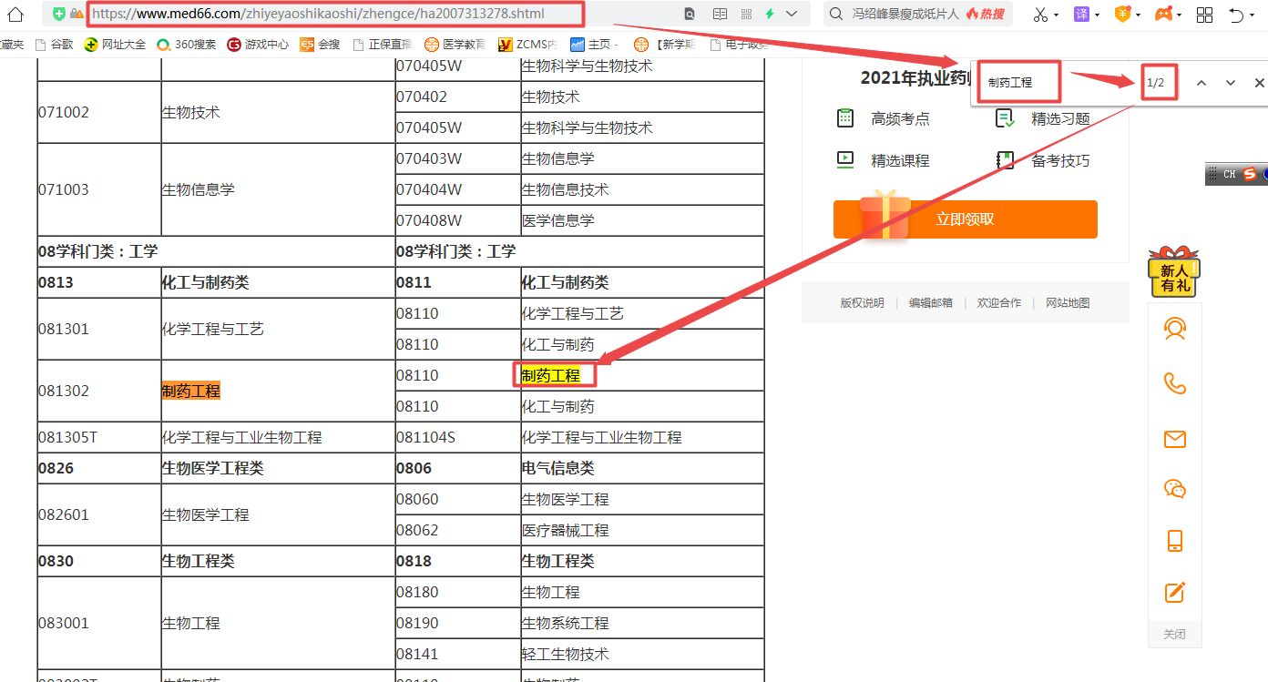Close the find-in-page search bar

point(1259,83)
